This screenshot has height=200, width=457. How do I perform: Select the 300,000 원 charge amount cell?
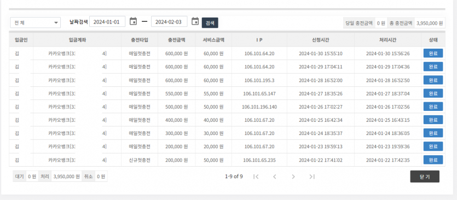tap(177, 133)
